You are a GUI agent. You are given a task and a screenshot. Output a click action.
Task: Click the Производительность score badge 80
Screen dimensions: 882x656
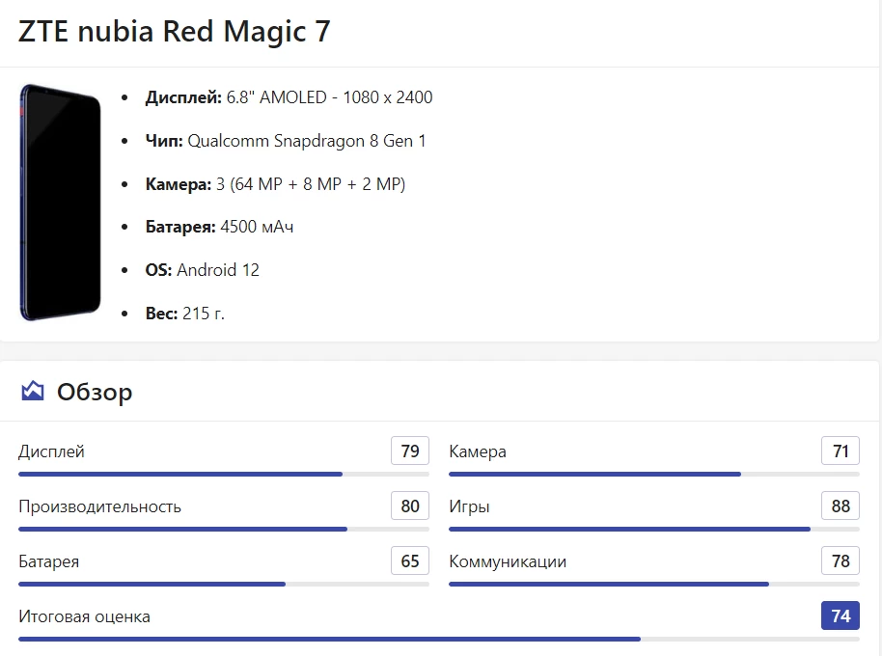[410, 506]
